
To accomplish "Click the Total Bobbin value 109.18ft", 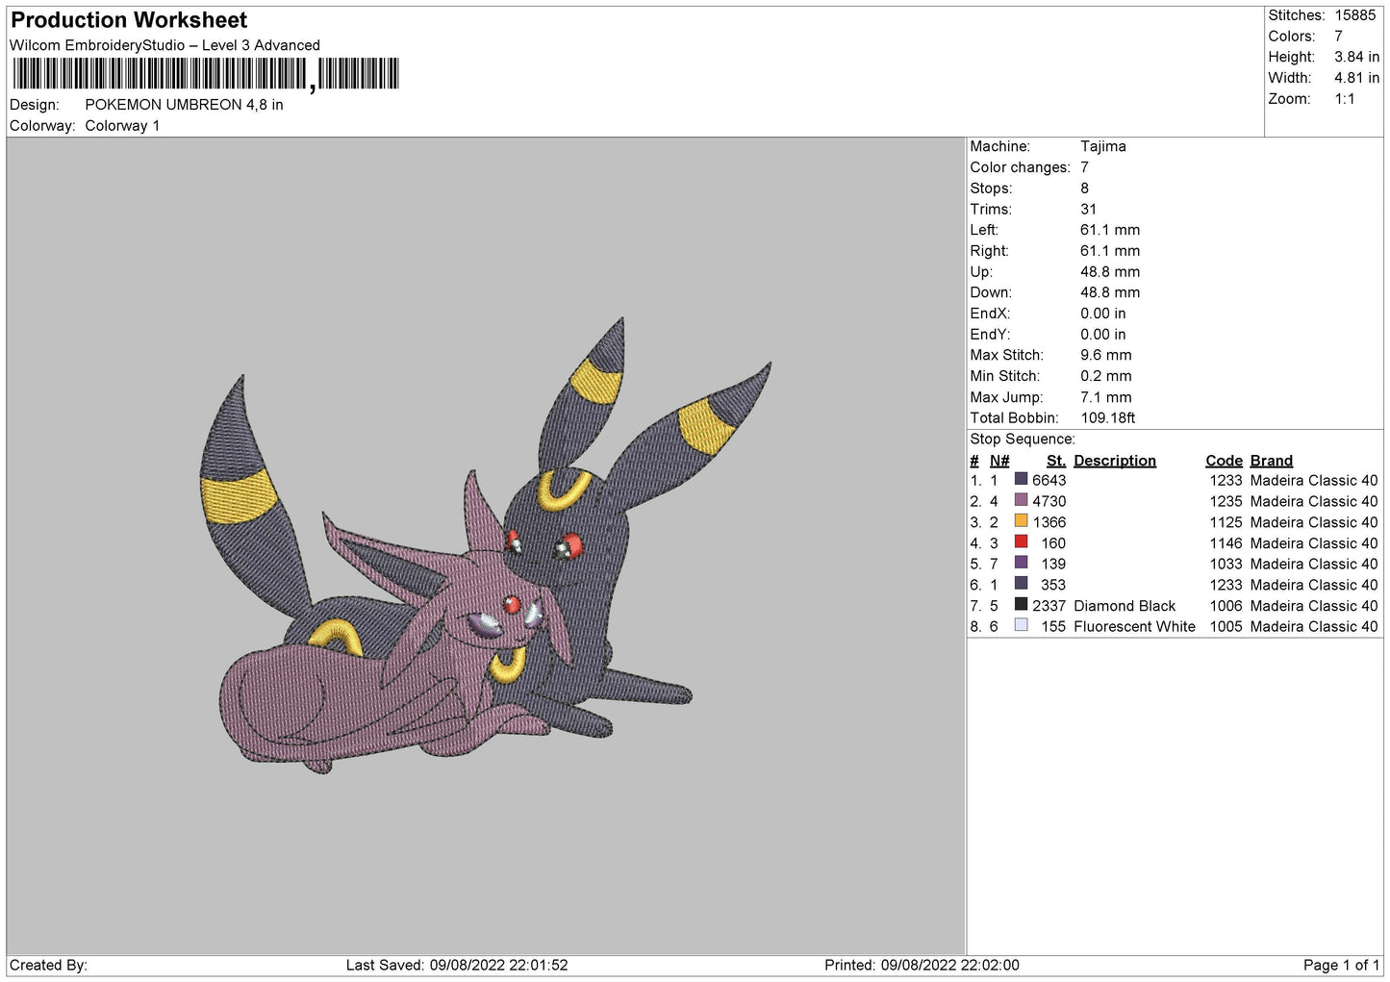I will [x=1108, y=418].
